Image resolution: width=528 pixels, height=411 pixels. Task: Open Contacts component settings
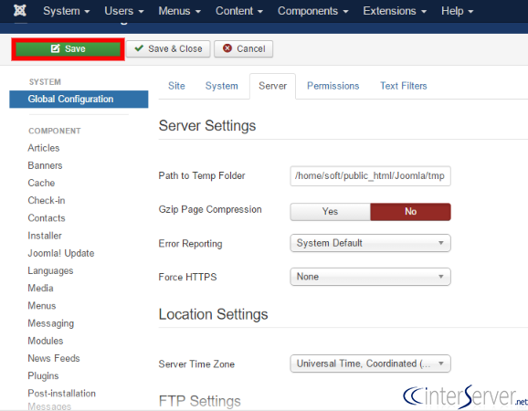coord(47,217)
